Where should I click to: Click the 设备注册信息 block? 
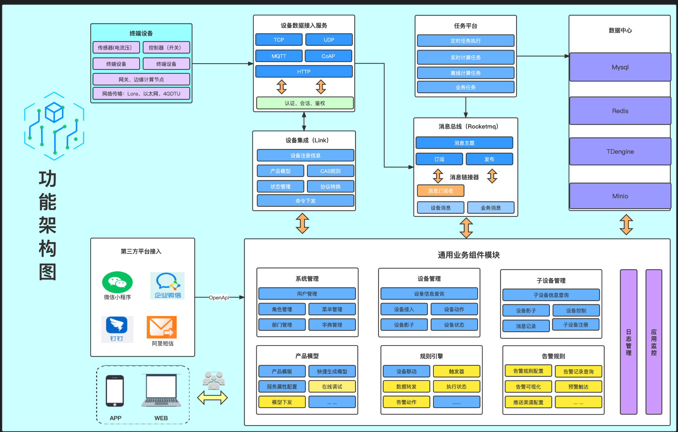[305, 155]
